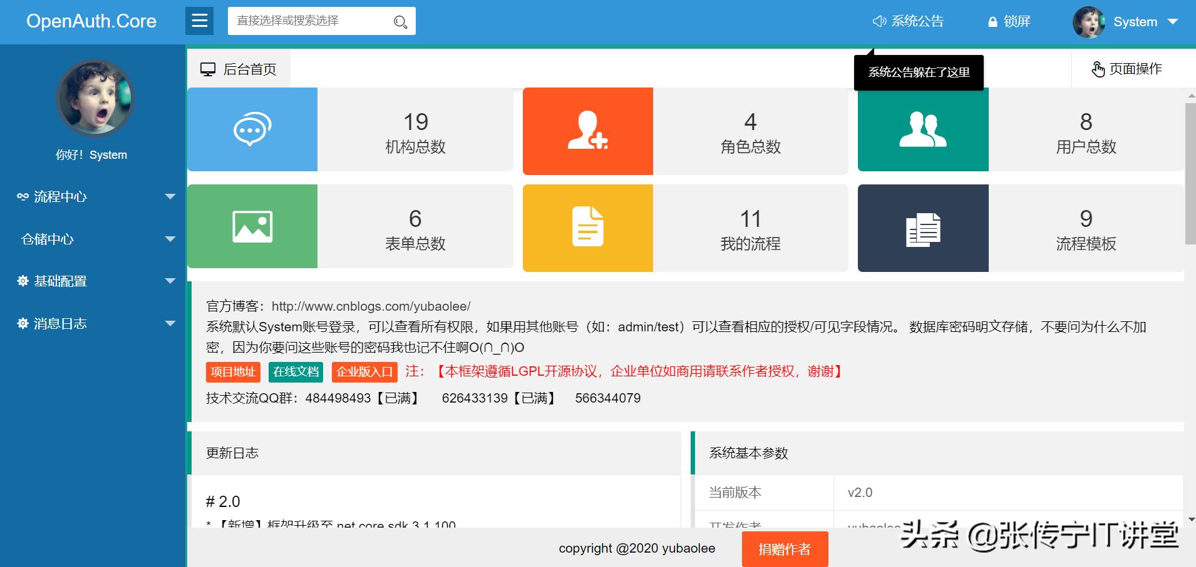1196x567 pixels.
Task: Open the 系统公告 announcement
Action: click(x=909, y=21)
